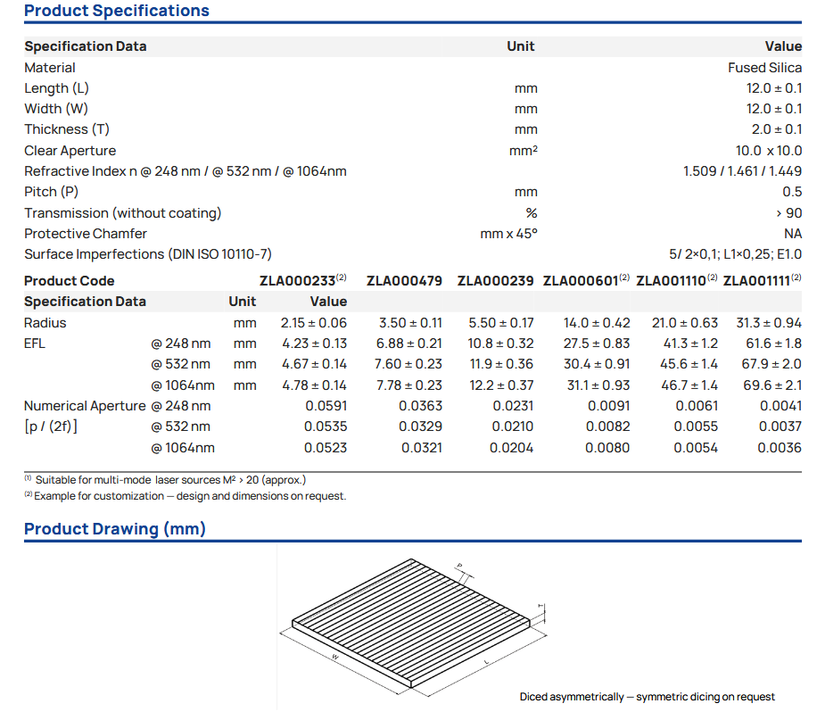Select product code ZLA001111
The width and height of the screenshot is (825, 712).
(x=757, y=281)
